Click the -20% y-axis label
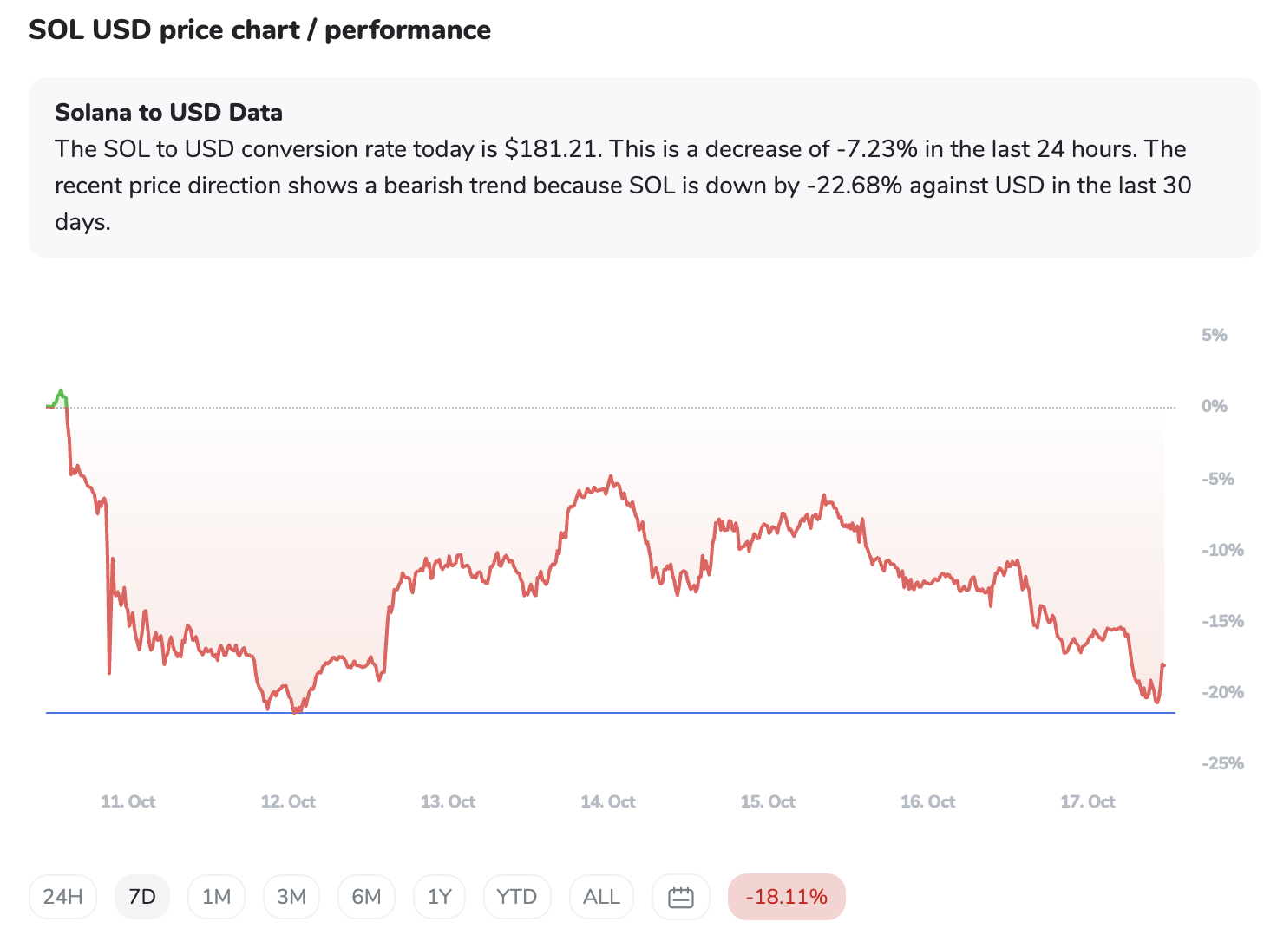 coord(1222,692)
